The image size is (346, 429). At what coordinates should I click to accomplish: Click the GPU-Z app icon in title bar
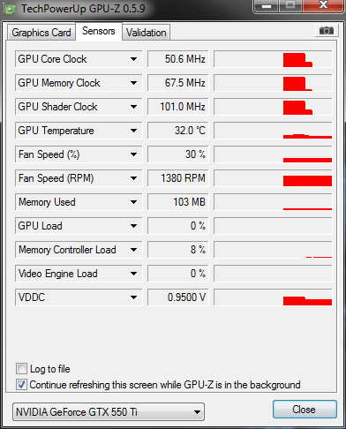pyautogui.click(x=11, y=10)
